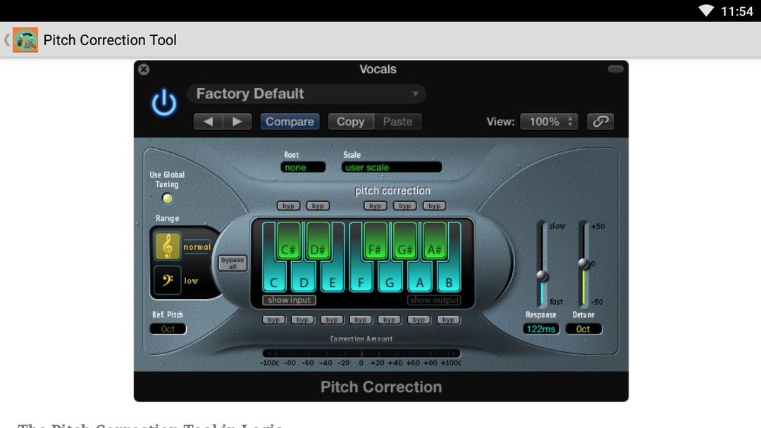Select the treble clef normal range
This screenshot has width=761, height=428.
tap(168, 246)
